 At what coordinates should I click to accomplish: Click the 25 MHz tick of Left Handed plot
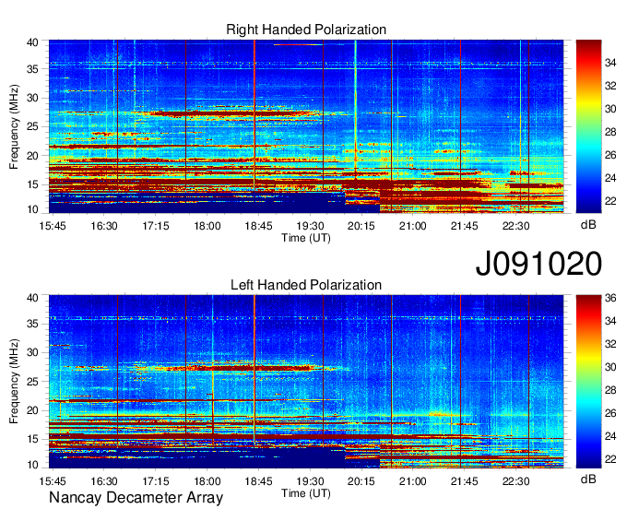coord(32,382)
